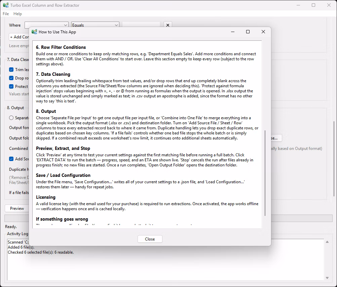Click the main window Turbo Excel app icon
Viewport: 337px width, 287px height.
pyautogui.click(x=6, y=5)
